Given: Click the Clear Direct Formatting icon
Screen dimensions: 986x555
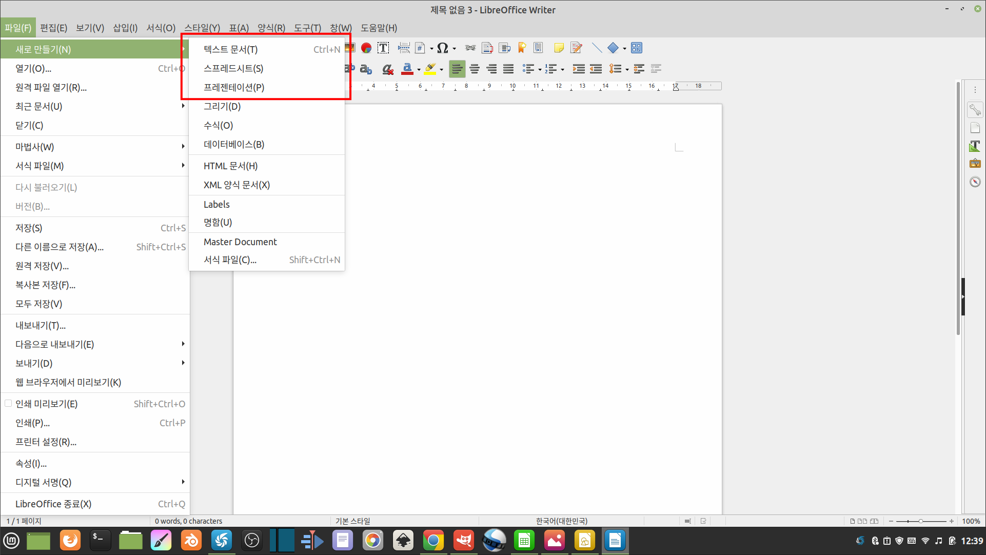Looking at the screenshot, I should tap(387, 69).
